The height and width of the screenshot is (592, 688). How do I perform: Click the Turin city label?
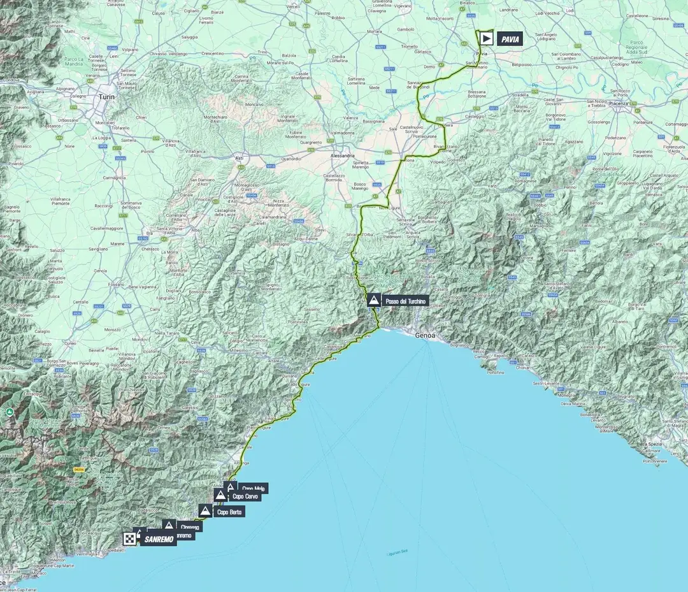[106, 97]
